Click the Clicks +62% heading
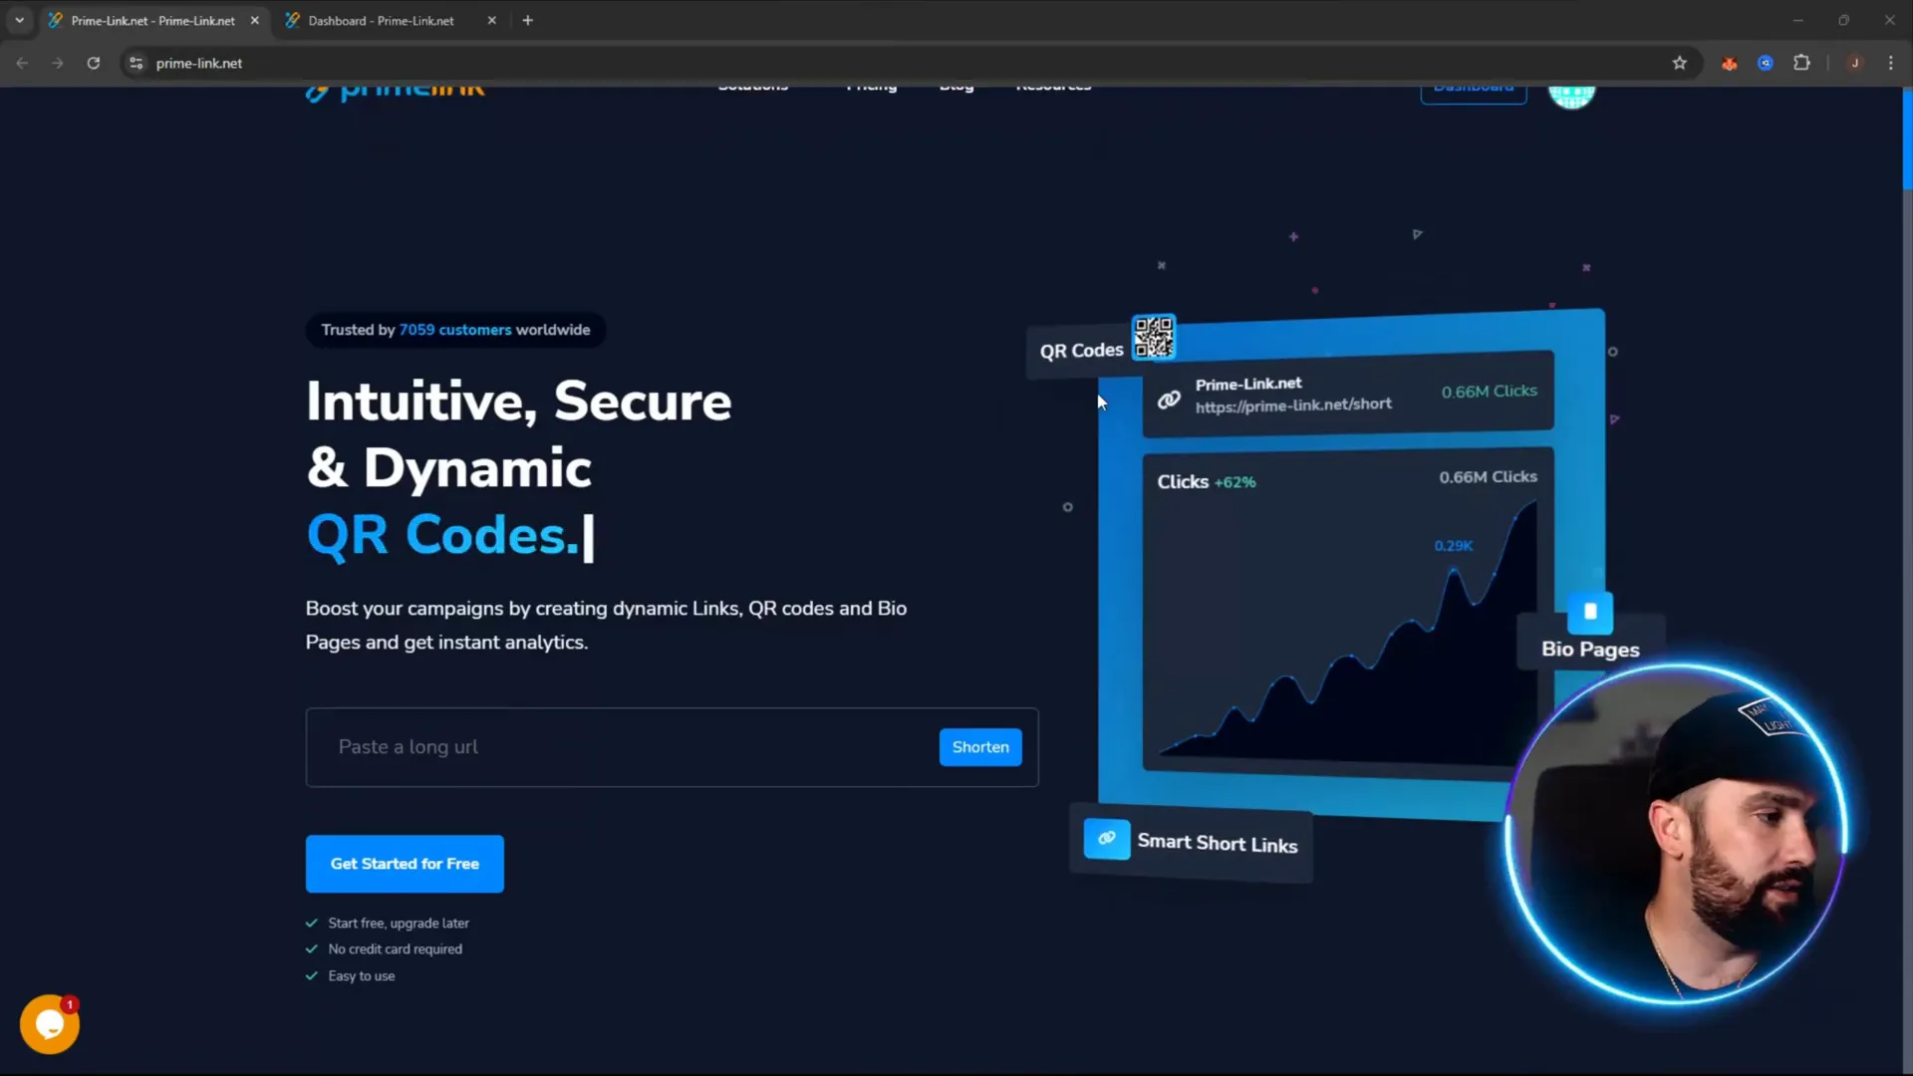1913x1076 pixels. click(1207, 482)
